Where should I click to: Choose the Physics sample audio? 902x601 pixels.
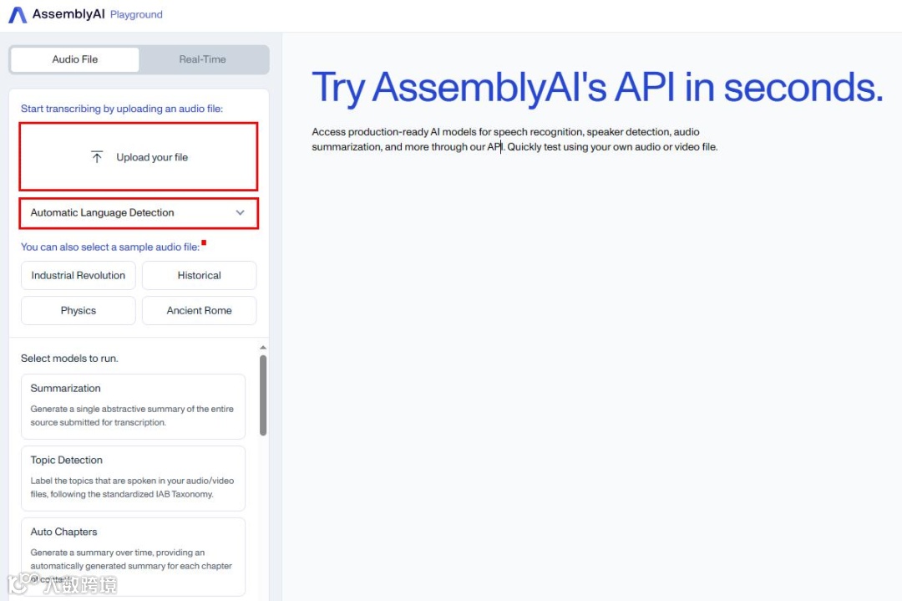pos(79,310)
